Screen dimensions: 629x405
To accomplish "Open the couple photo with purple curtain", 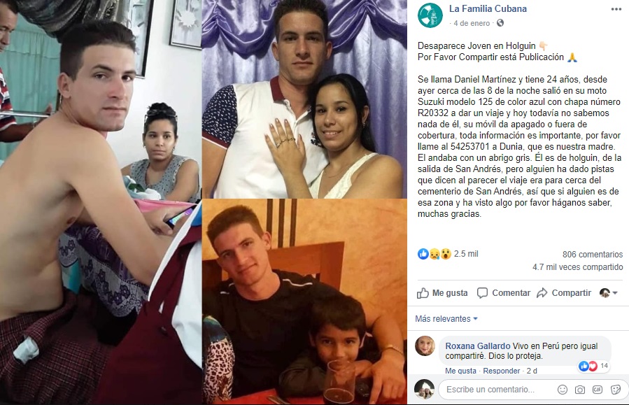I will (304, 99).
